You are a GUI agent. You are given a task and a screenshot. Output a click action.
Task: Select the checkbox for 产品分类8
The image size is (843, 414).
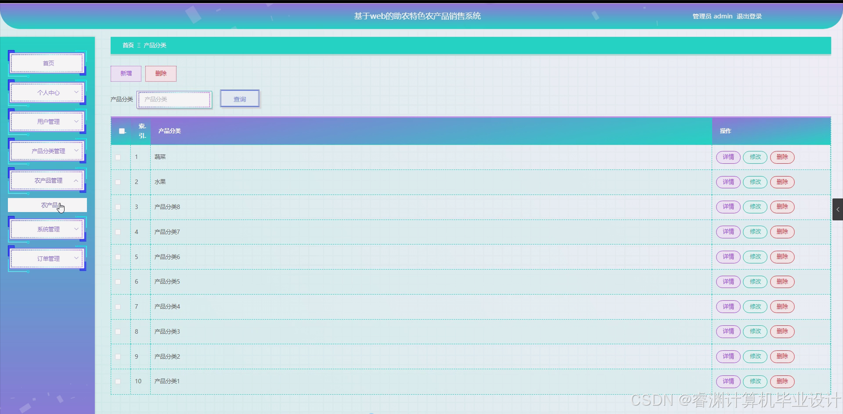coord(118,207)
